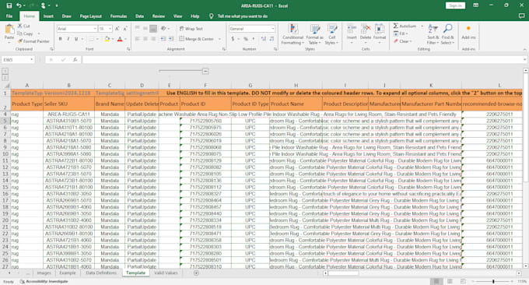Switch to Insert ribbon tab

coord(48,16)
